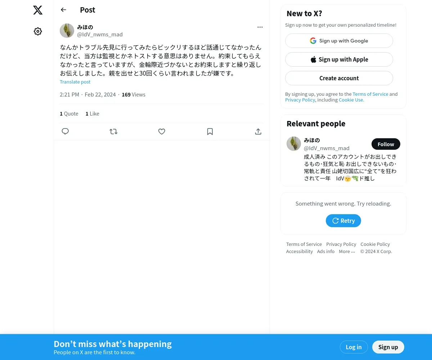View the 1 Quote link

[69, 113]
